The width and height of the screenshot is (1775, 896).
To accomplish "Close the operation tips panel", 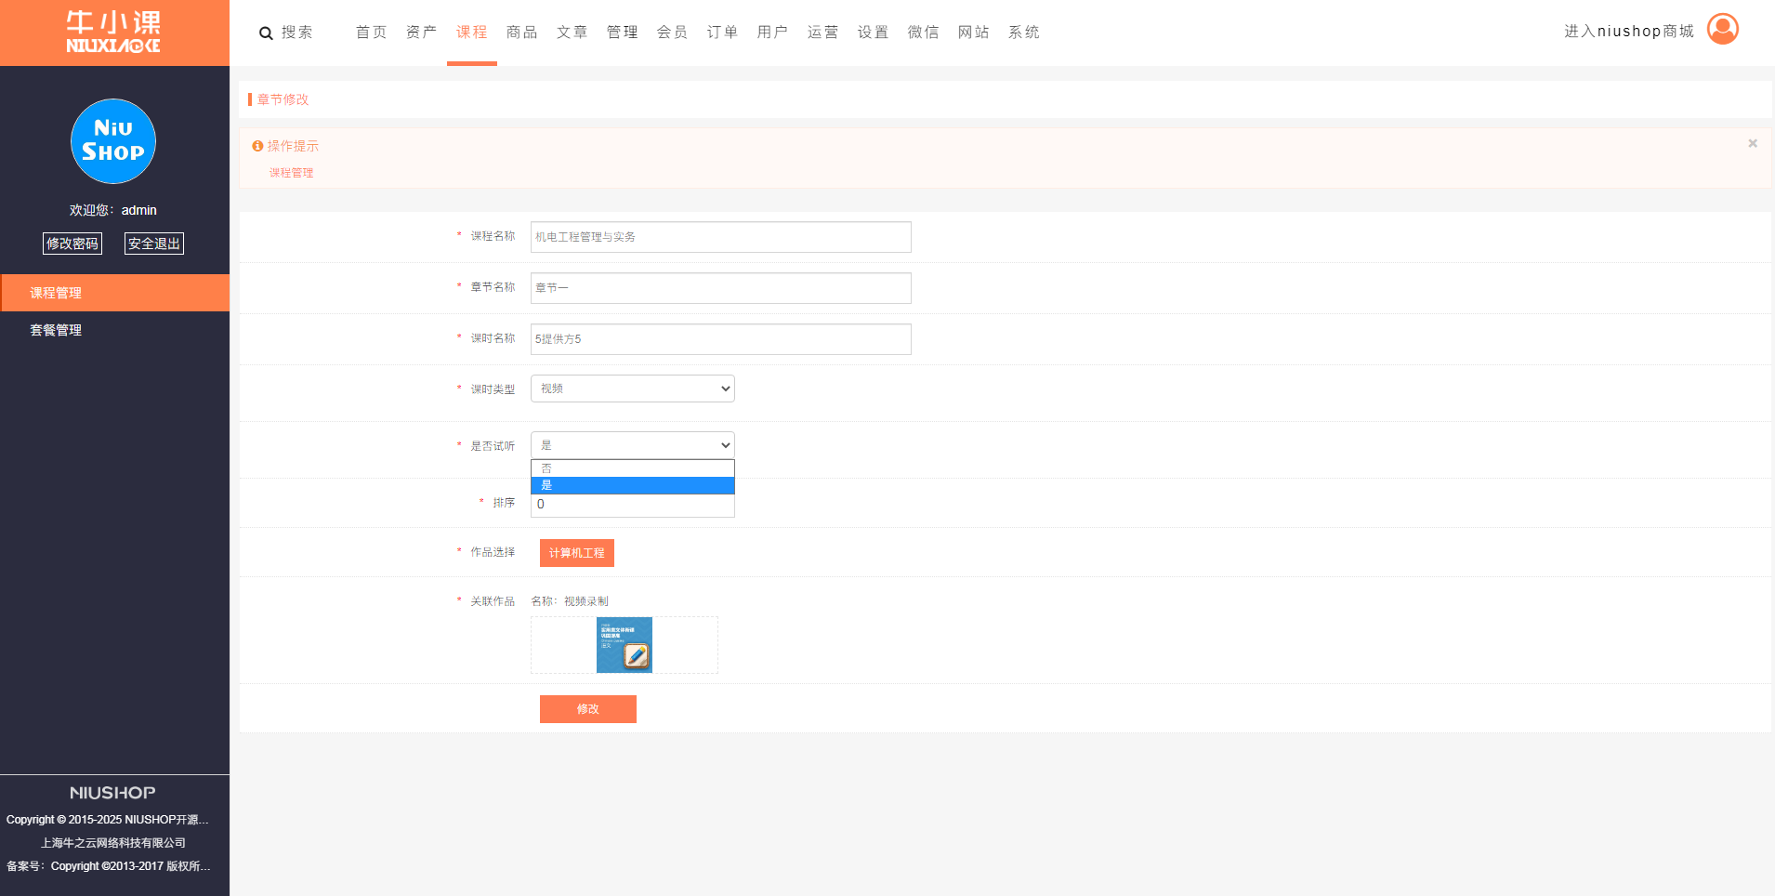I will [1752, 144].
